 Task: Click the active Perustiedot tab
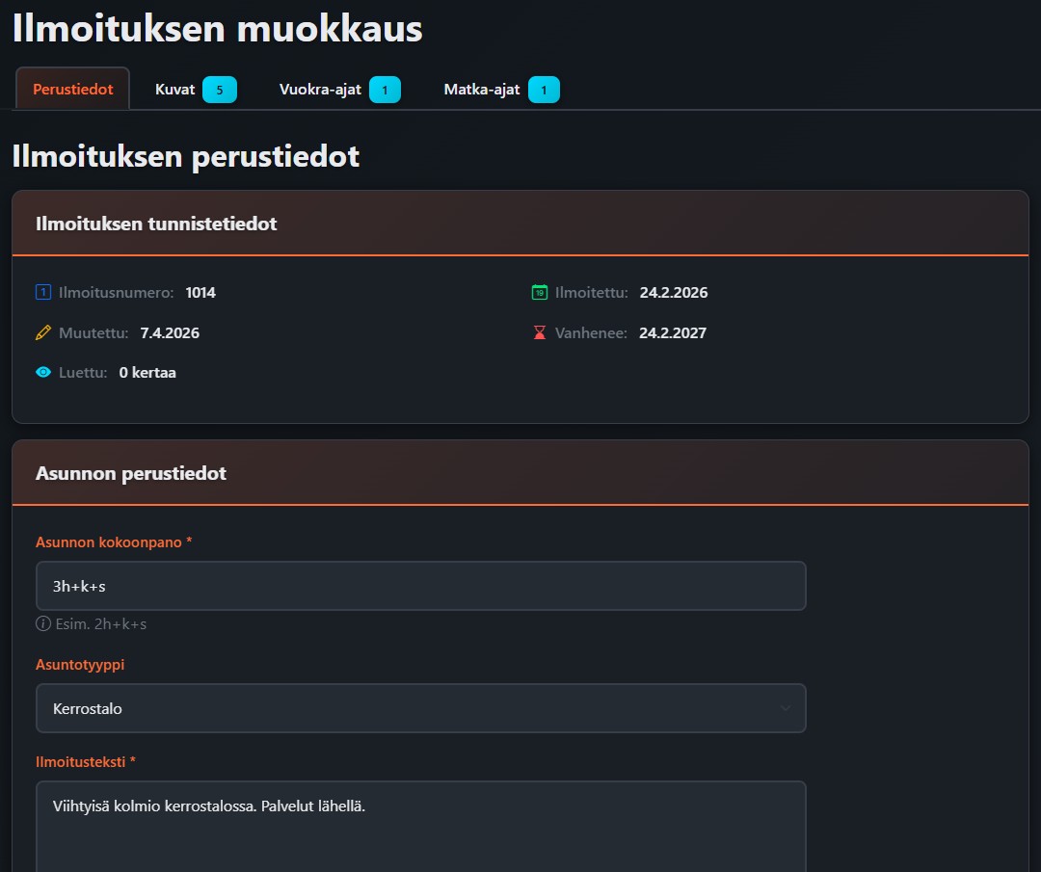(72, 88)
